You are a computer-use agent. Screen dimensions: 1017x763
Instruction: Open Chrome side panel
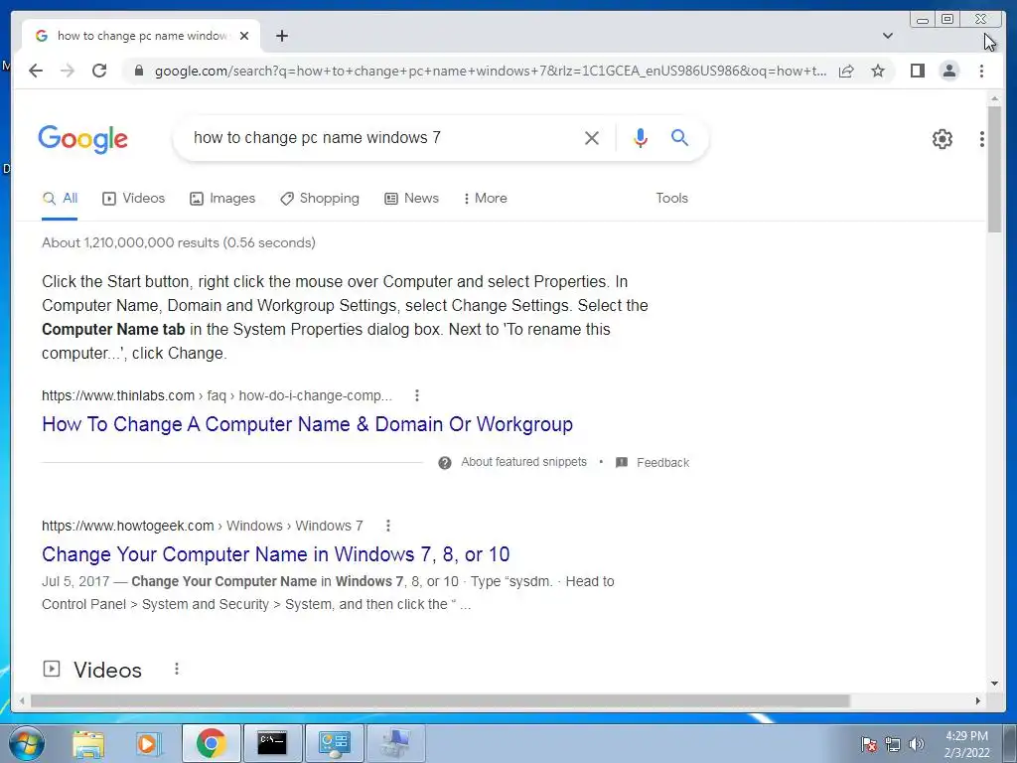coord(917,71)
